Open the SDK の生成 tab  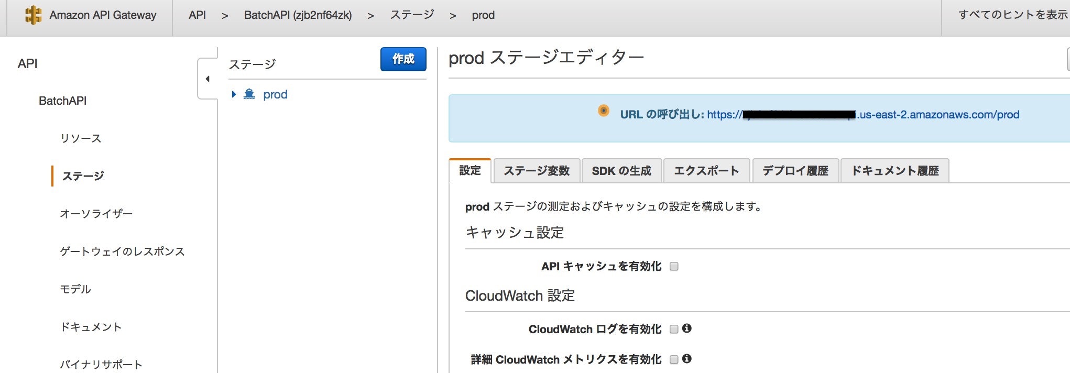point(621,171)
